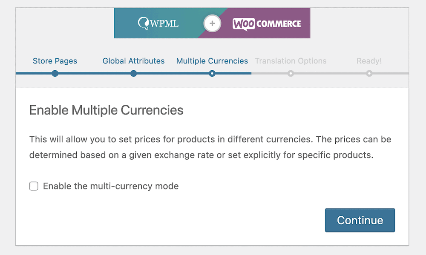
Task: Jump to the Translation Options step
Action: pyautogui.click(x=291, y=61)
